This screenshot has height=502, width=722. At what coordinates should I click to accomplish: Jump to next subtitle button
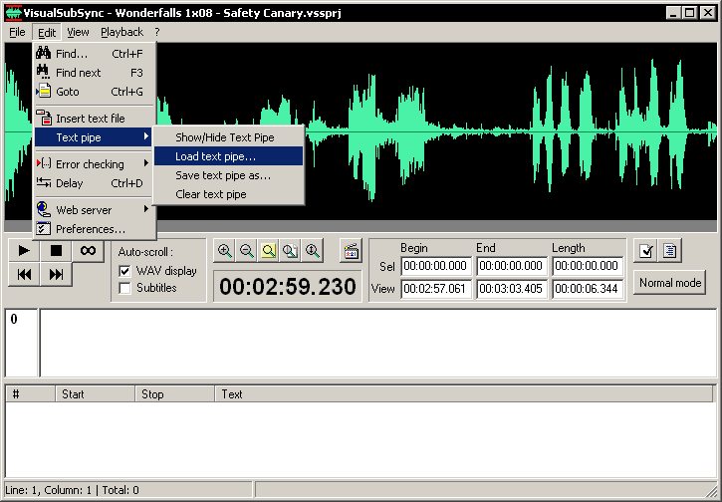point(56,274)
